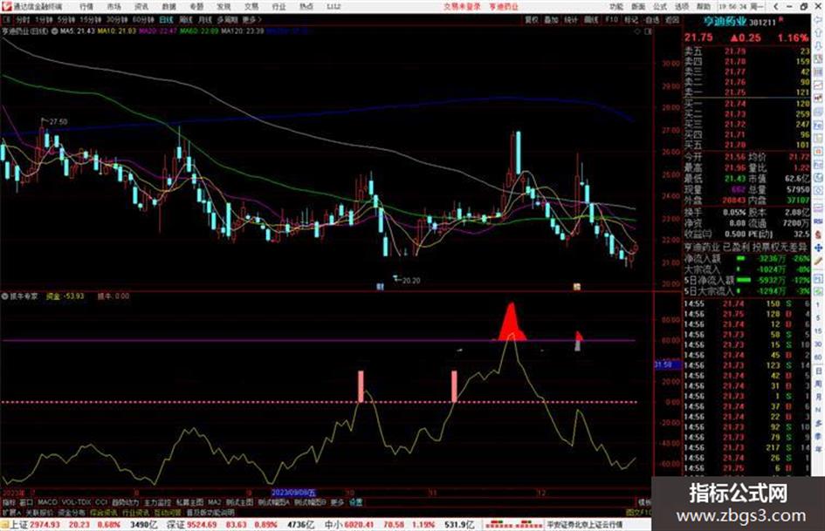Open the 发现 menu
Image resolution: width=825 pixels, height=531 pixels.
[223, 7]
